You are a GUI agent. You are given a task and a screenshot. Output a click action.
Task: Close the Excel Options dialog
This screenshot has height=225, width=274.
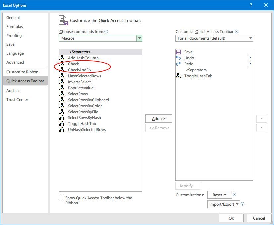pos(266,5)
